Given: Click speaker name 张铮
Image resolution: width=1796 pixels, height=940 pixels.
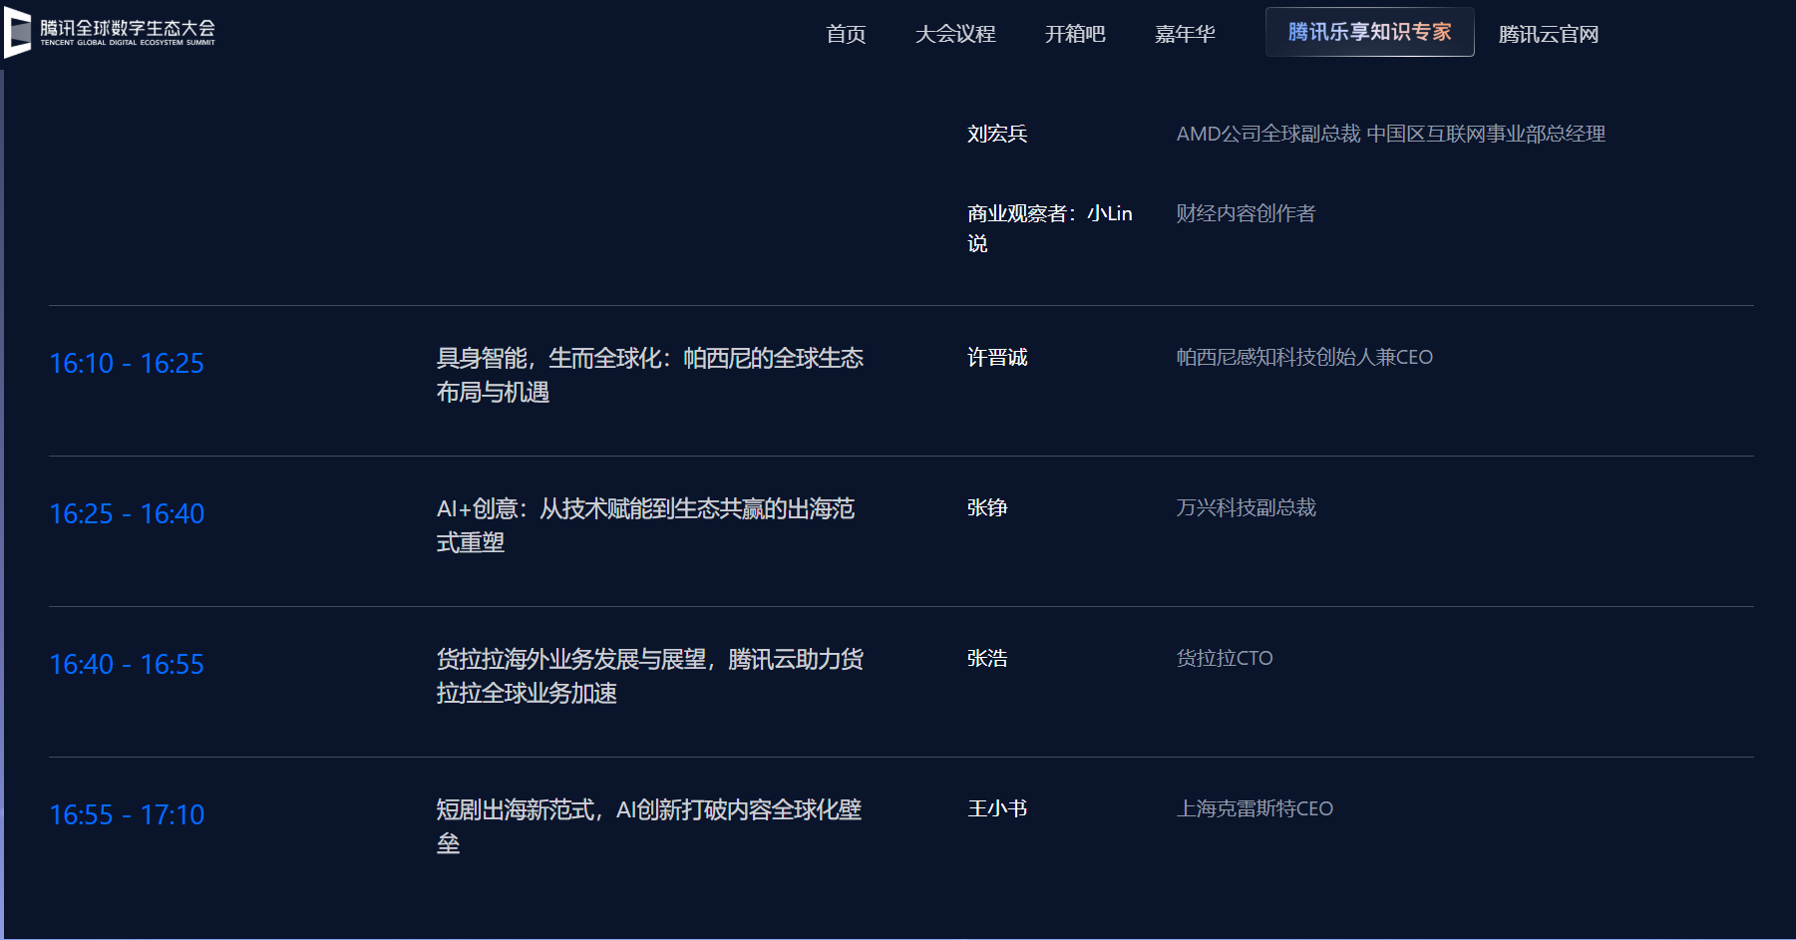Looking at the screenshot, I should click(987, 507).
